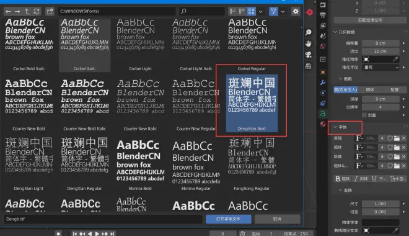Open 锥化半径 重写 dropdown
The width and height of the screenshot is (409, 236).
coord(380,68)
